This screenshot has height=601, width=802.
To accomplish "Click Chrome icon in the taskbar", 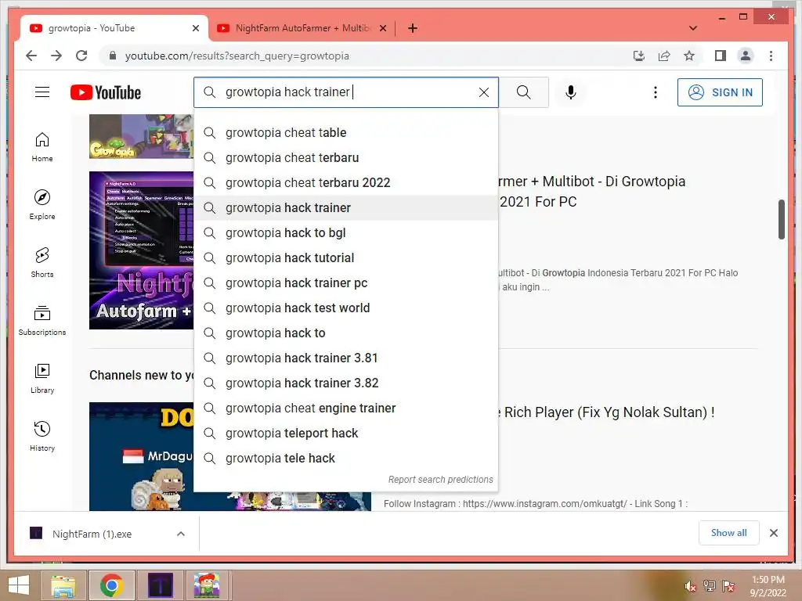I will [111, 585].
